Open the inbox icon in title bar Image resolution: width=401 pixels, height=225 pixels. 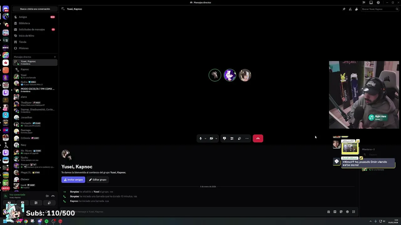click(x=371, y=2)
